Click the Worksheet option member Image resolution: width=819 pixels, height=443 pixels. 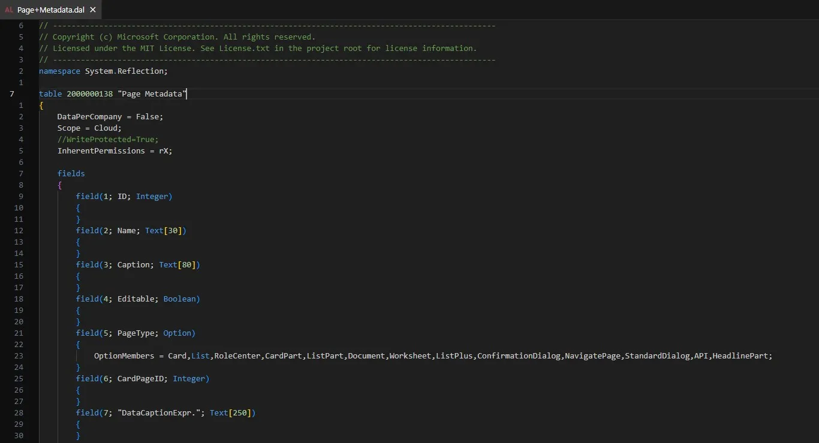point(410,355)
